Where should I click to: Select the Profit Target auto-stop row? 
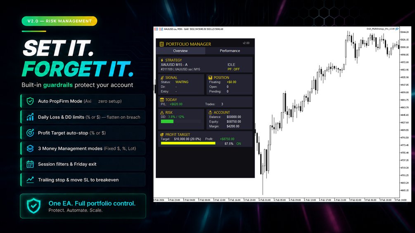click(83, 133)
